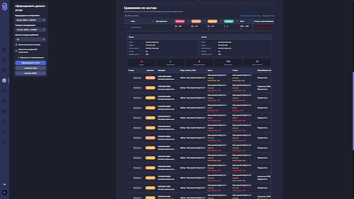Screen dimensions: 354x199
Task: Click 'Вернуться к сканированию' back button
Action: click(30, 58)
